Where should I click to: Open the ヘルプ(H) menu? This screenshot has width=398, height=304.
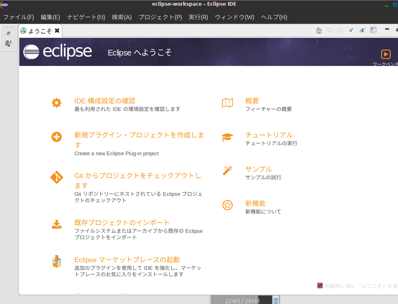point(274,17)
